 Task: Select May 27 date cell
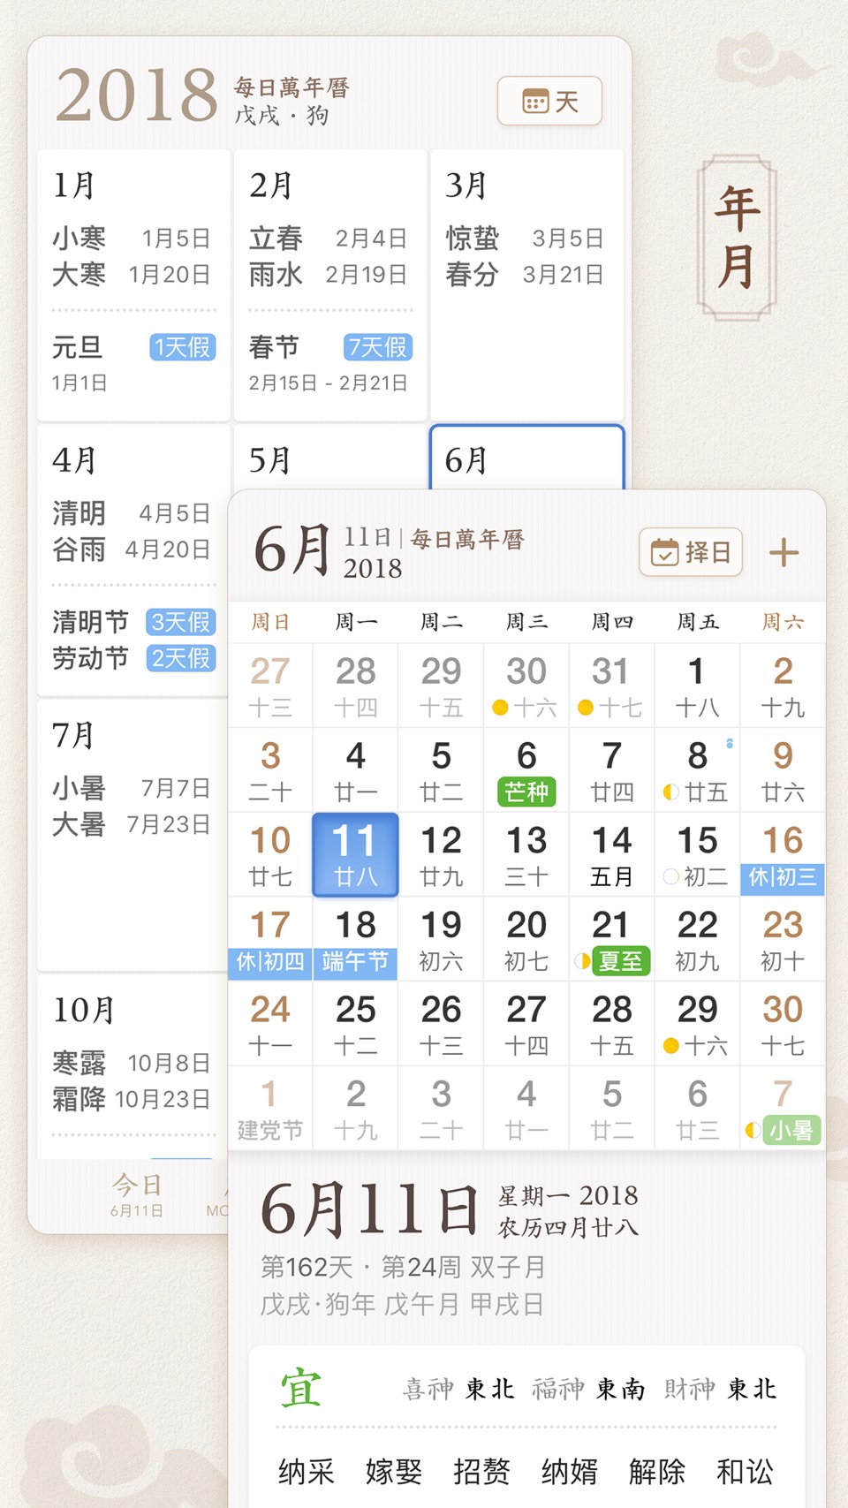pos(270,686)
